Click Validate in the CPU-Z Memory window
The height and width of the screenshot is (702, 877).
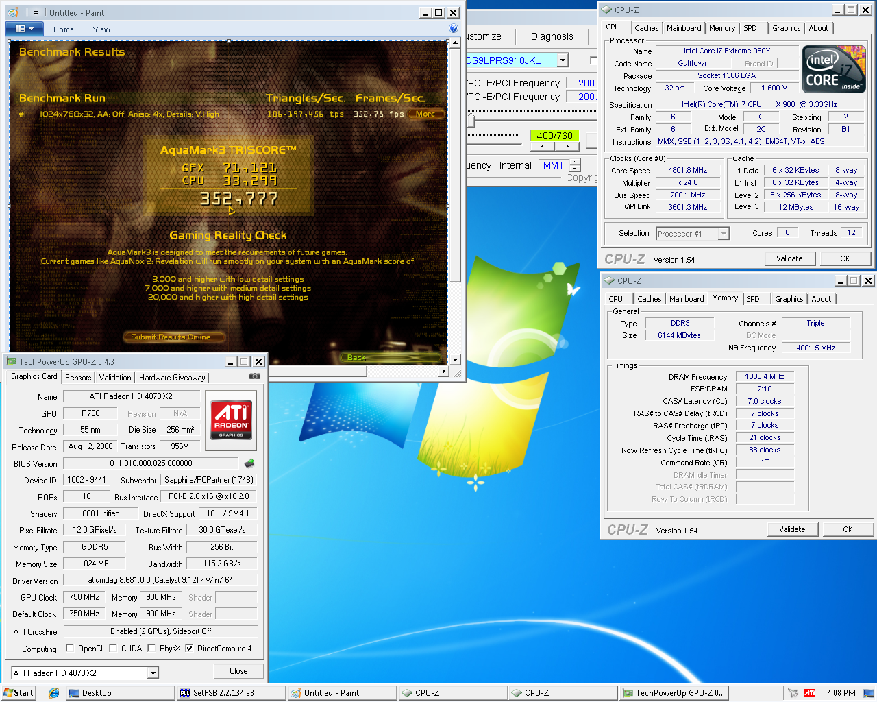tap(792, 529)
